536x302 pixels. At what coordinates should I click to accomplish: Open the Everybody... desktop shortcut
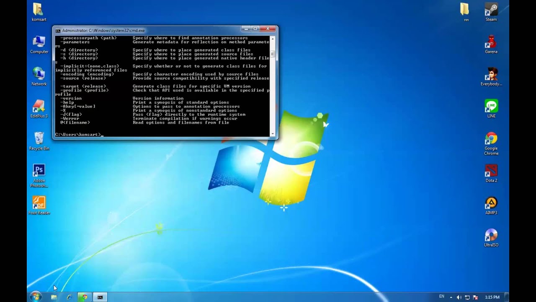(491, 76)
